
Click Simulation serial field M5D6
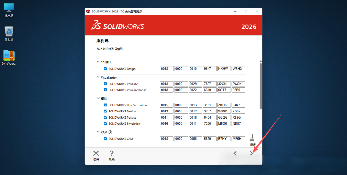[224, 124]
